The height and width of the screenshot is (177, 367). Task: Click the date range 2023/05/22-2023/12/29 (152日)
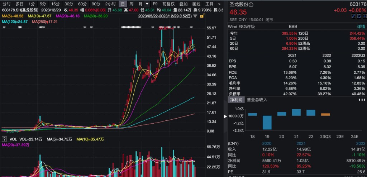tap(165, 16)
